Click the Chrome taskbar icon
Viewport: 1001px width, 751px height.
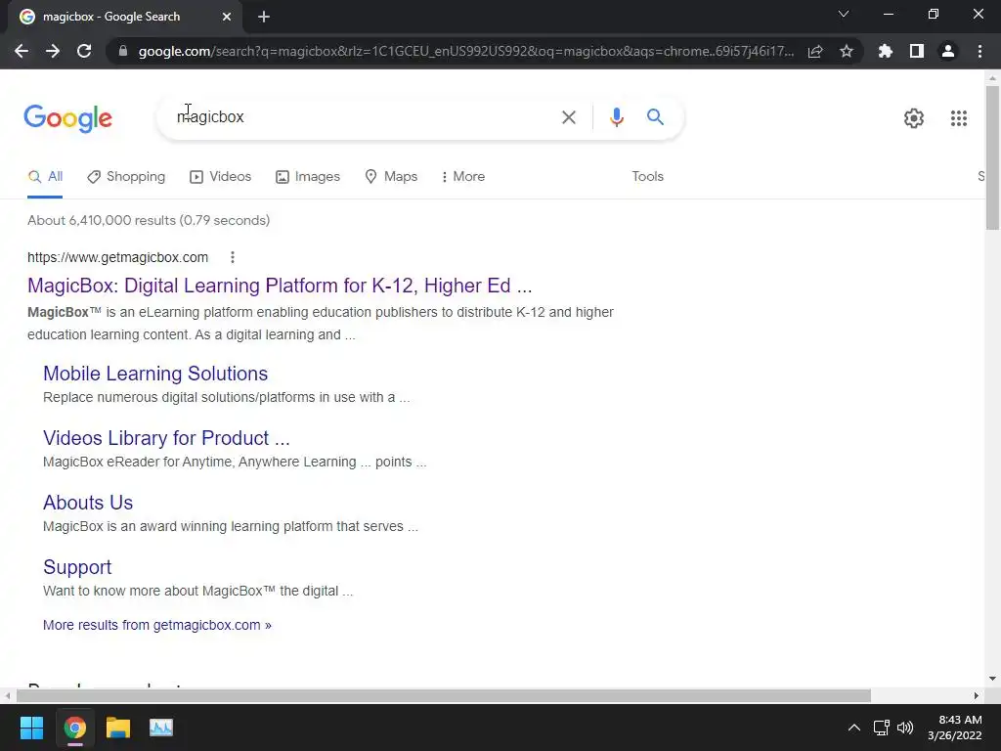click(74, 728)
